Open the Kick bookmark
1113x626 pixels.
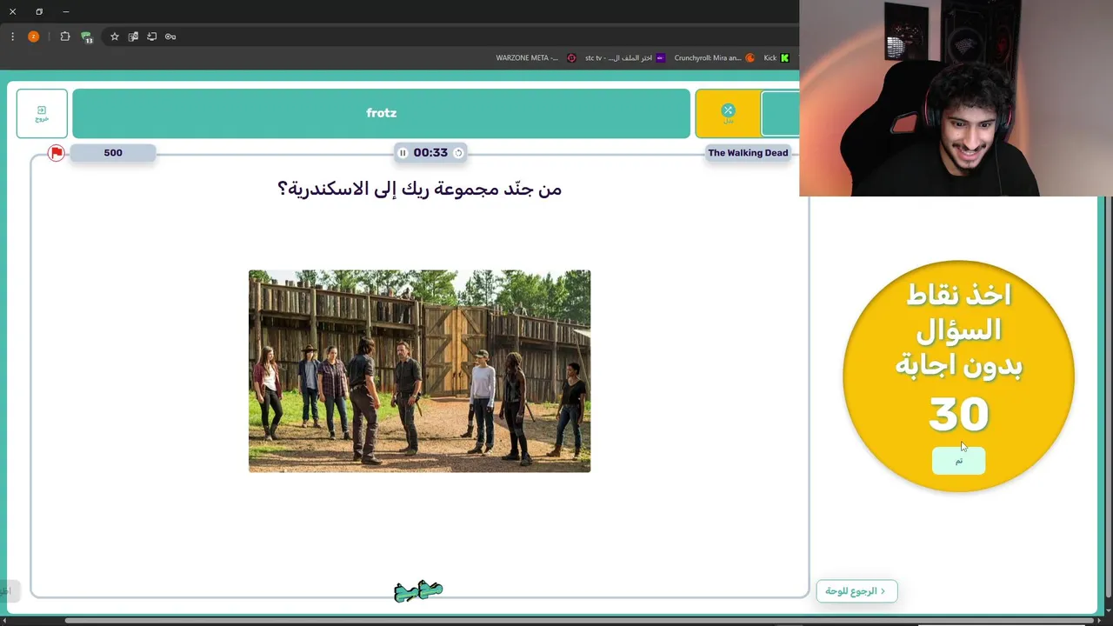[776, 58]
